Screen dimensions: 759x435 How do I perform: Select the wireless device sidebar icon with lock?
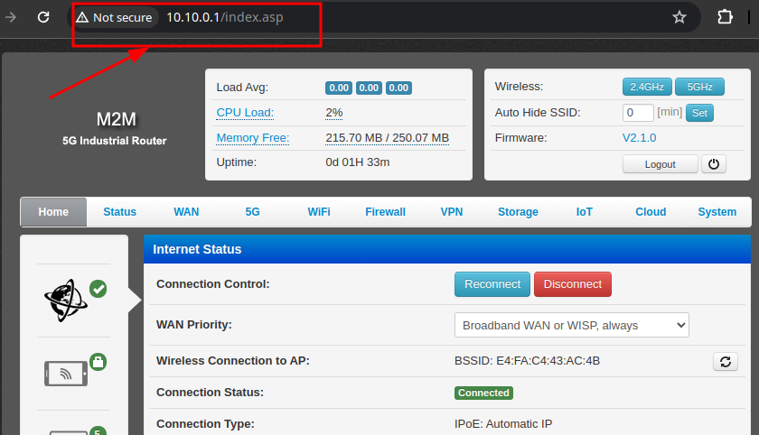pyautogui.click(x=66, y=373)
